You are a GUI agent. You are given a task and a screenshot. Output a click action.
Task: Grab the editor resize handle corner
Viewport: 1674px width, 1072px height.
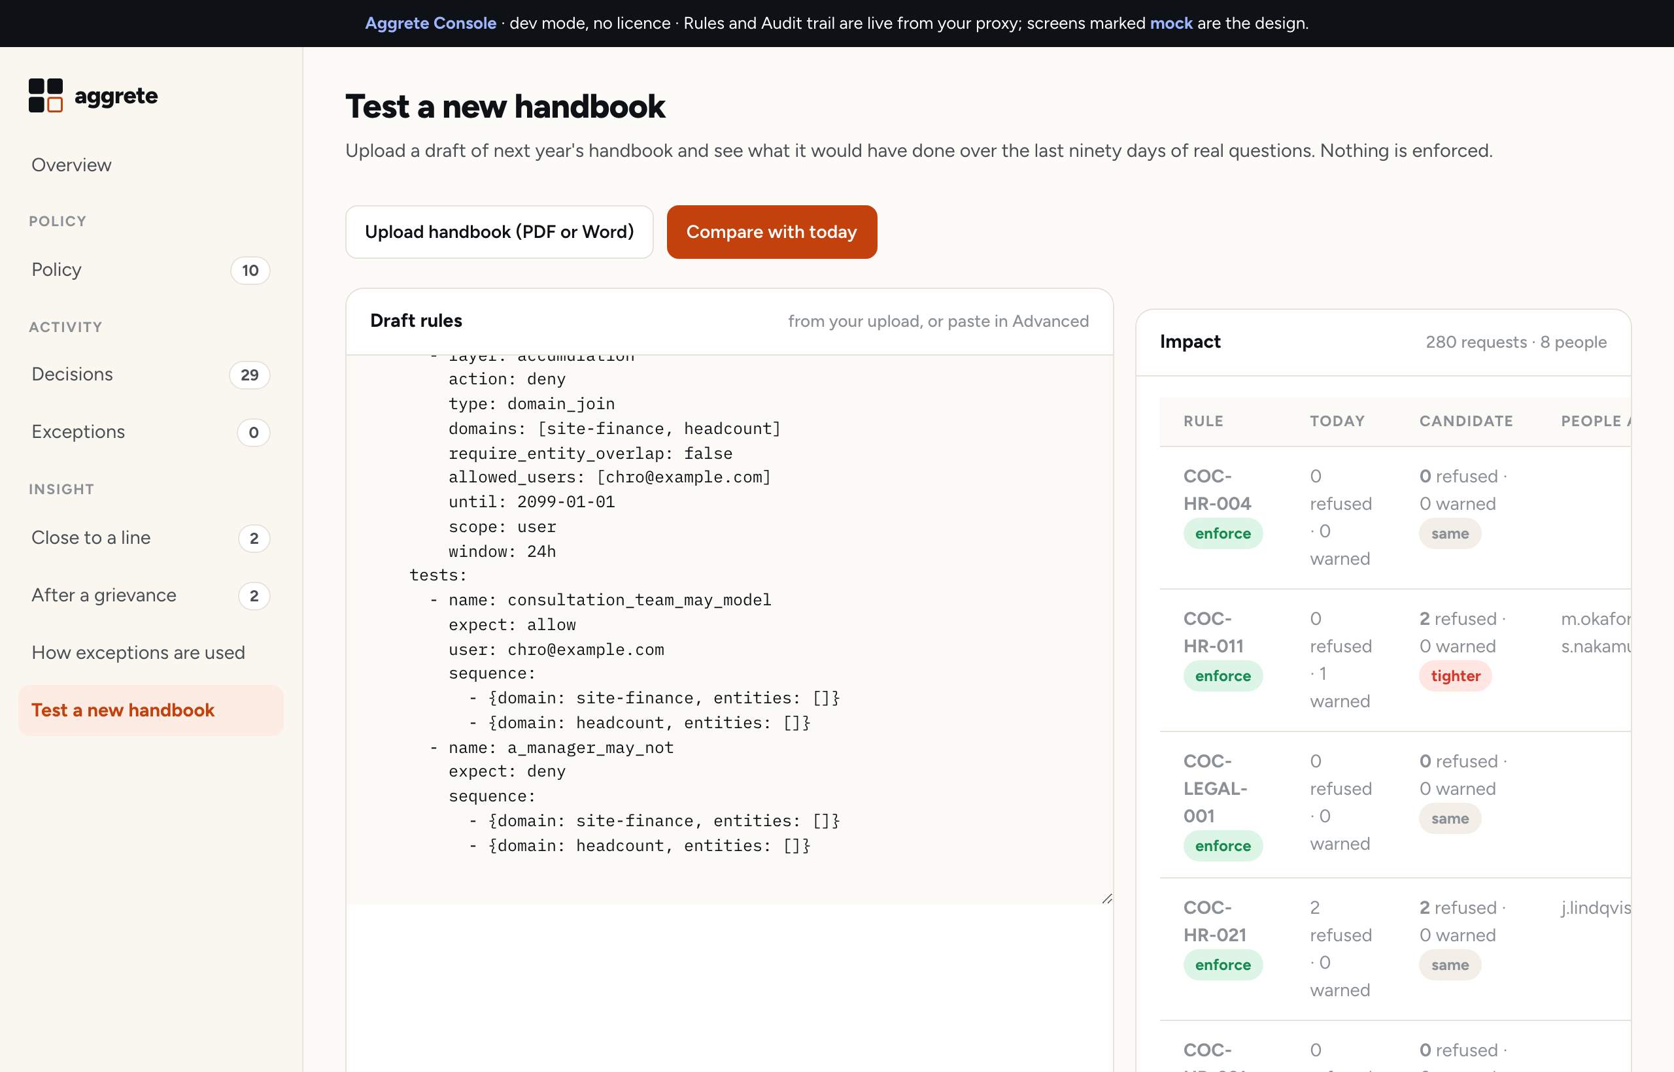tap(1106, 899)
